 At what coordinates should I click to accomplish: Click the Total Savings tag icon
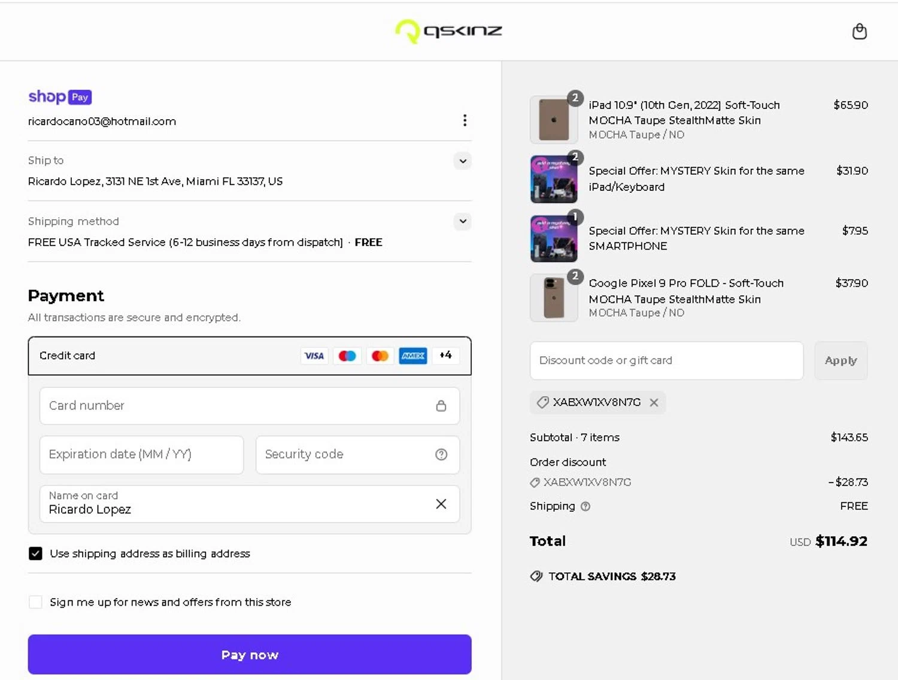coord(536,576)
